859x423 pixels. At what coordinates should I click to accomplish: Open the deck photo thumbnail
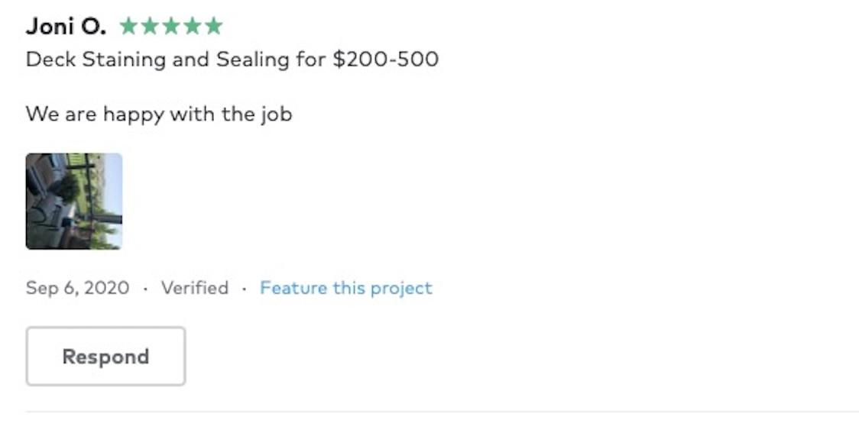point(74,201)
